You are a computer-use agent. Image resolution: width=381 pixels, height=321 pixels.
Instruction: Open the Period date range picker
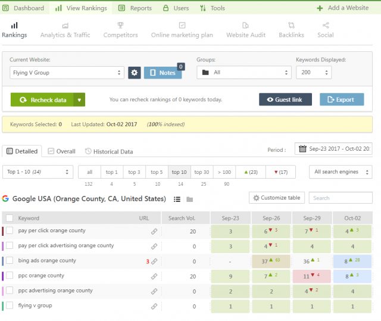(x=333, y=148)
